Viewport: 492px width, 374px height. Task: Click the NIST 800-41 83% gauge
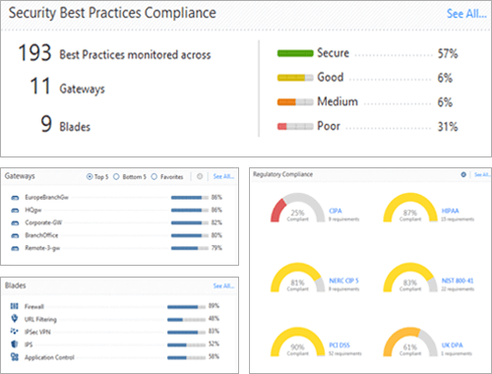pyautogui.click(x=410, y=278)
